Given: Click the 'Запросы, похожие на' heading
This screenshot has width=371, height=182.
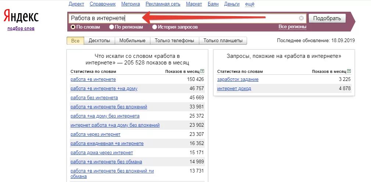Looking at the screenshot, I should [284, 56].
